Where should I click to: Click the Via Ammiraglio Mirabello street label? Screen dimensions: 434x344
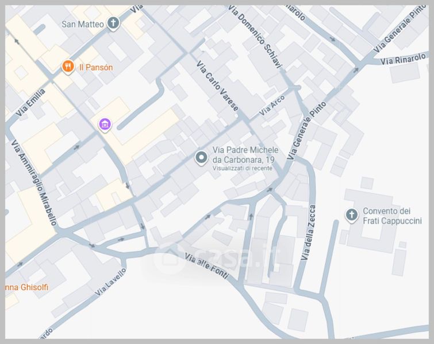(x=34, y=182)
